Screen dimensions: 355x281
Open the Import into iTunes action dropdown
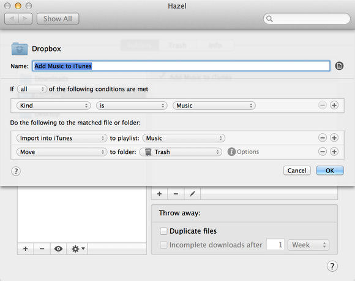[x=62, y=138]
